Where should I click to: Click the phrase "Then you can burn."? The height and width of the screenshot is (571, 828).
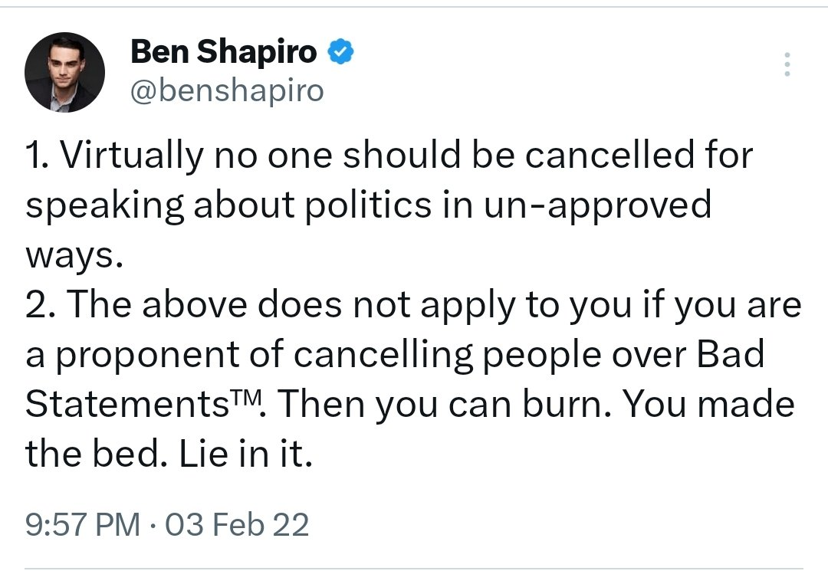[445, 404]
